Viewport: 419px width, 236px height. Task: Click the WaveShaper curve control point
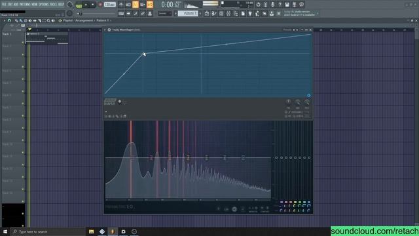pos(143,54)
